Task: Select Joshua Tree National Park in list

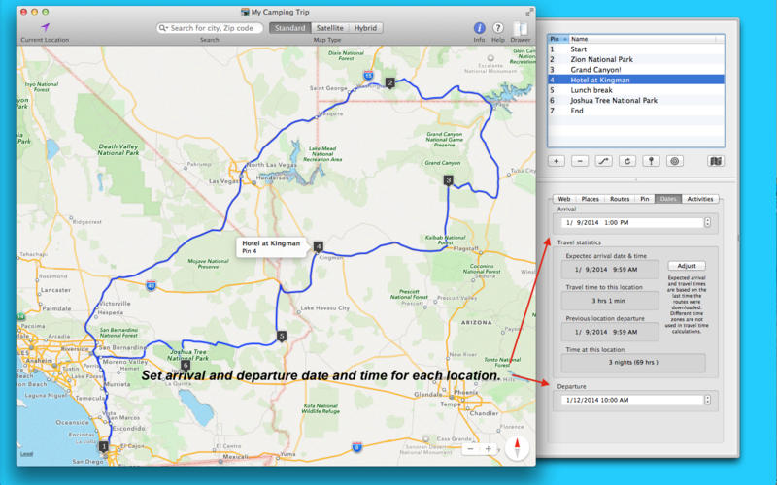Action: click(x=636, y=101)
